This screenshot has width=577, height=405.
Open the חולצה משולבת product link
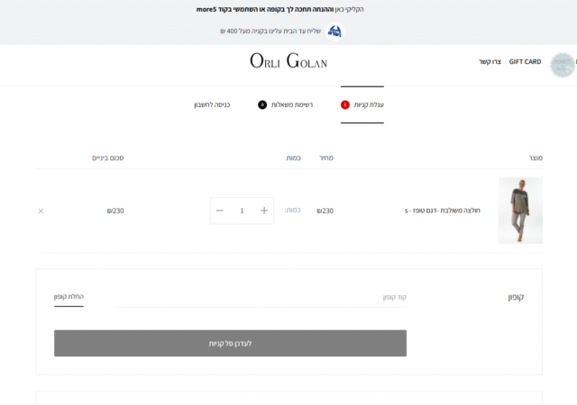point(443,211)
